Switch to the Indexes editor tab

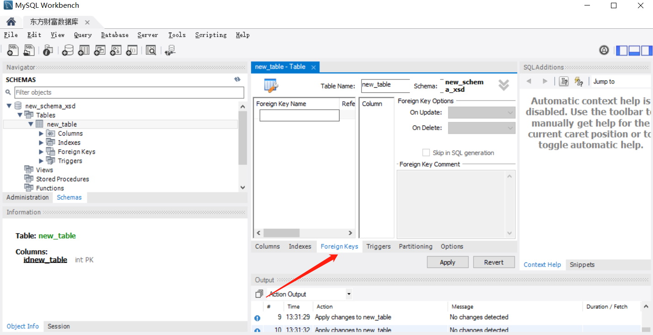click(300, 246)
